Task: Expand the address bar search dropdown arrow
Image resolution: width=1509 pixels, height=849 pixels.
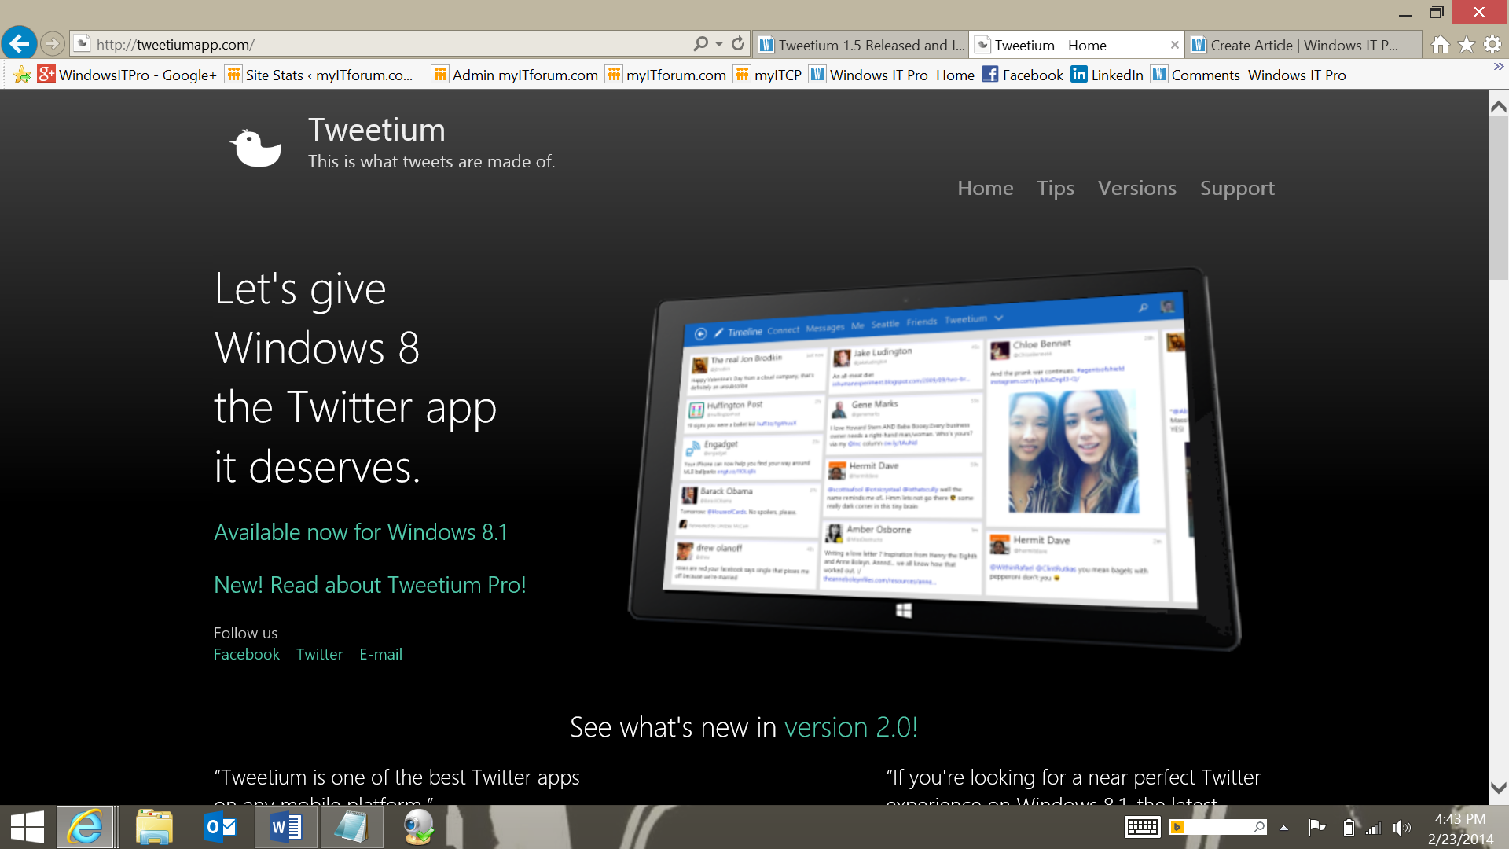Action: tap(719, 44)
